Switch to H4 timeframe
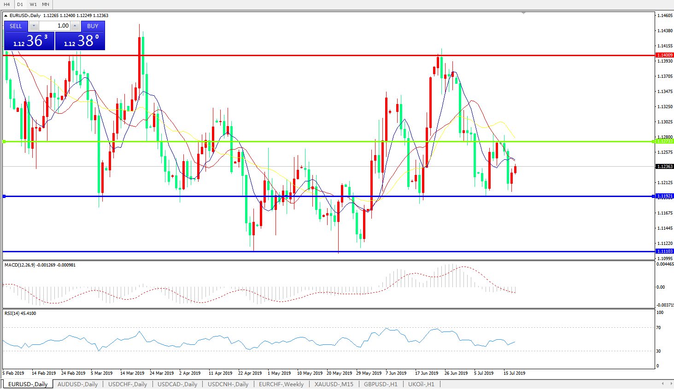 pos(7,4)
